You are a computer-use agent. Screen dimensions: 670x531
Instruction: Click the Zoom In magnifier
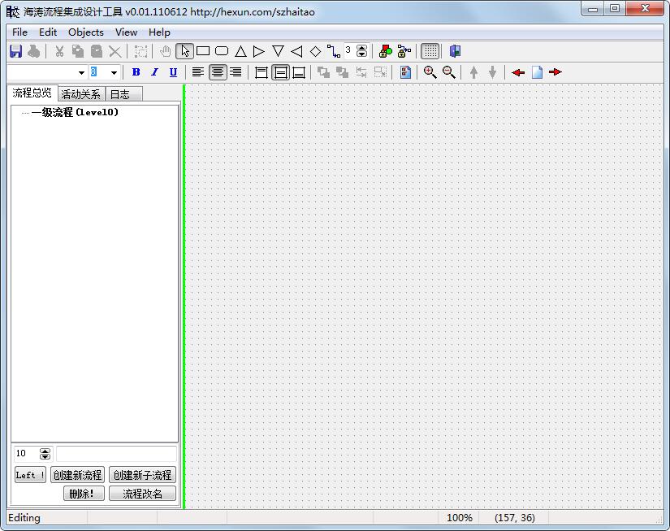click(430, 72)
